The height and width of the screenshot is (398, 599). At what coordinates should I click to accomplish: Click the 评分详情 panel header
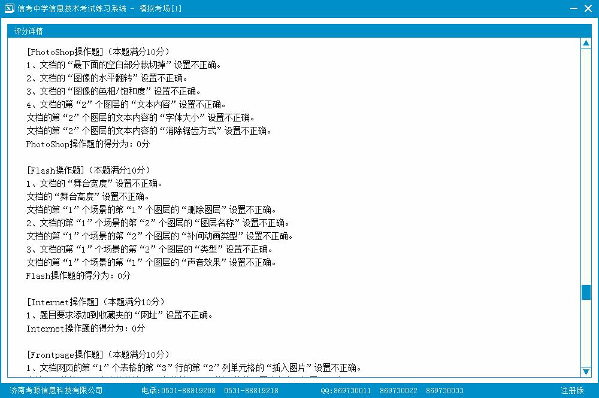[29, 31]
